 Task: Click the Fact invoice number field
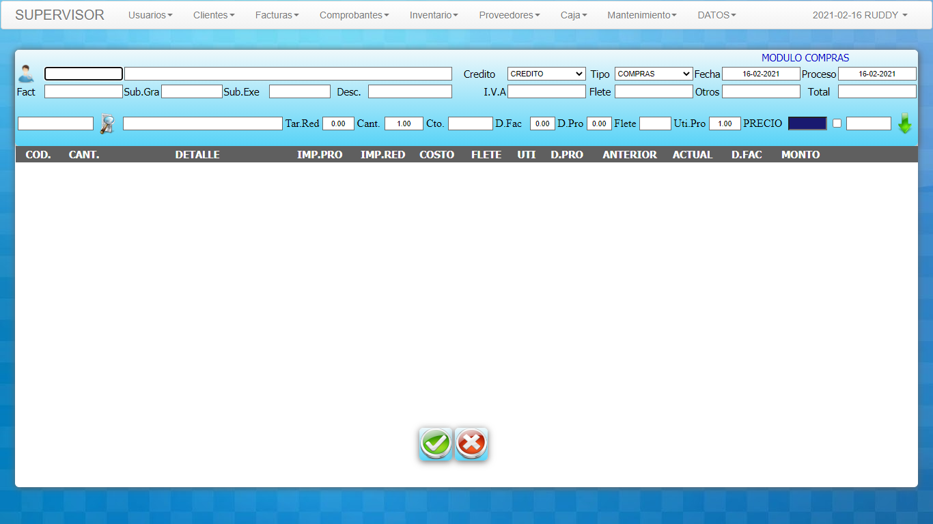click(83, 91)
